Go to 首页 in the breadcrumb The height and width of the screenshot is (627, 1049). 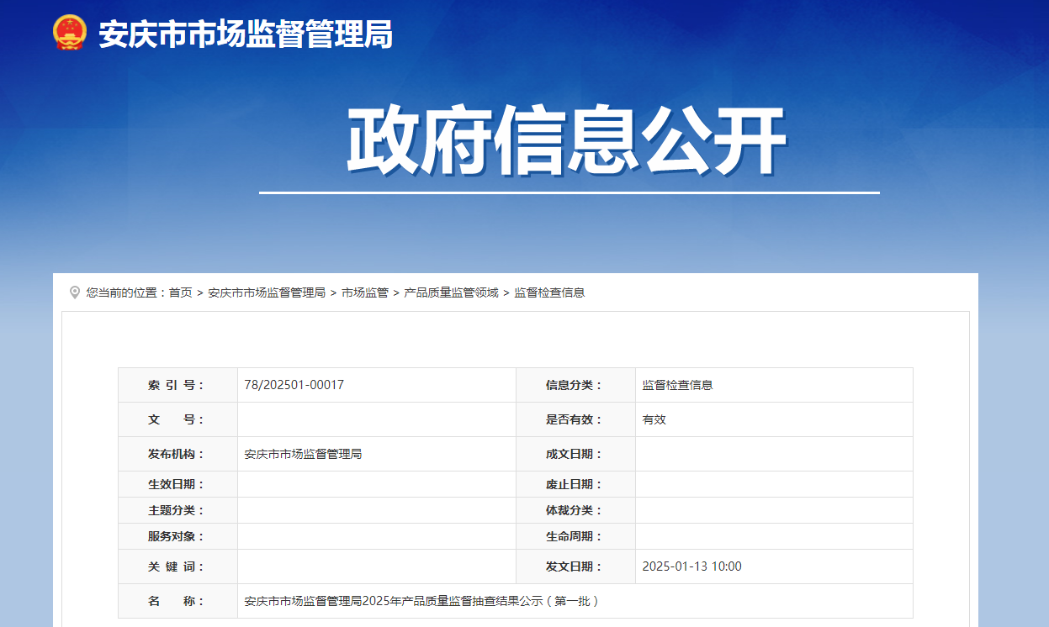pyautogui.click(x=180, y=292)
